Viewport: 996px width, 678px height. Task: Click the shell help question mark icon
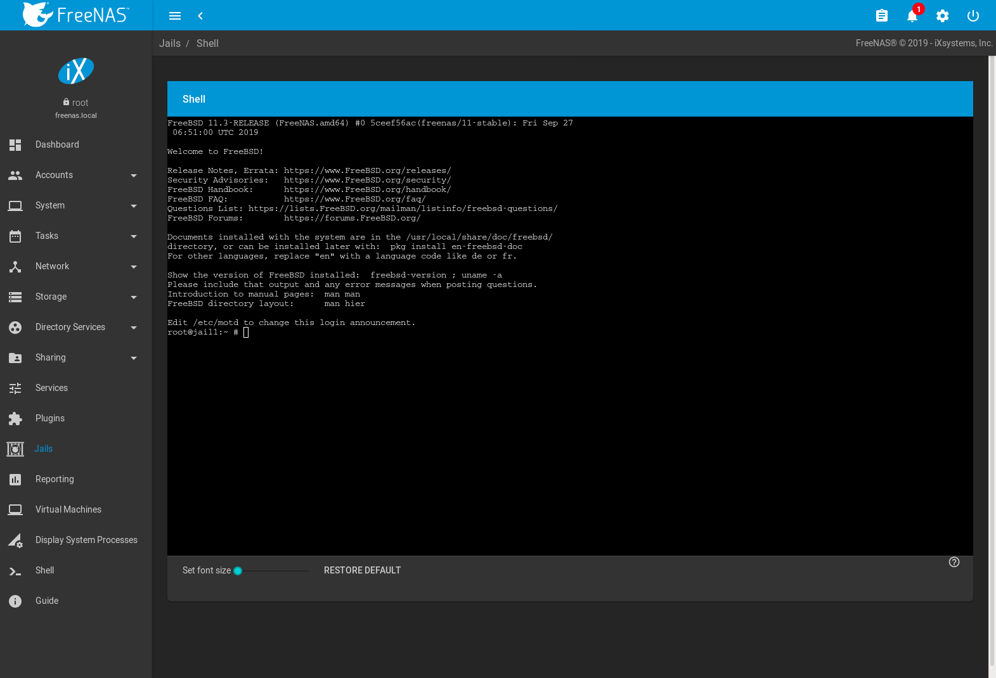tap(954, 562)
